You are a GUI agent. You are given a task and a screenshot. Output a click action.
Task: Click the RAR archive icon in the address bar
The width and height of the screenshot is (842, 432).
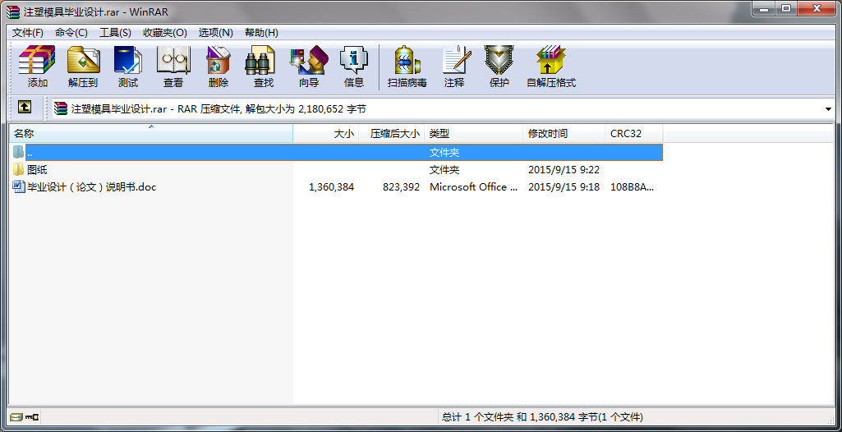pyautogui.click(x=61, y=109)
